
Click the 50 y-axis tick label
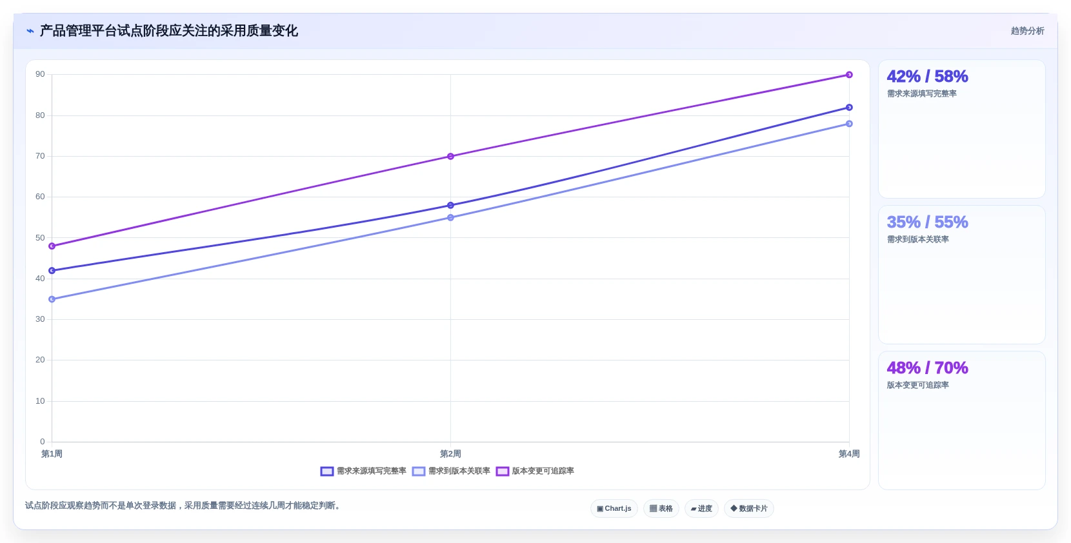tap(40, 238)
